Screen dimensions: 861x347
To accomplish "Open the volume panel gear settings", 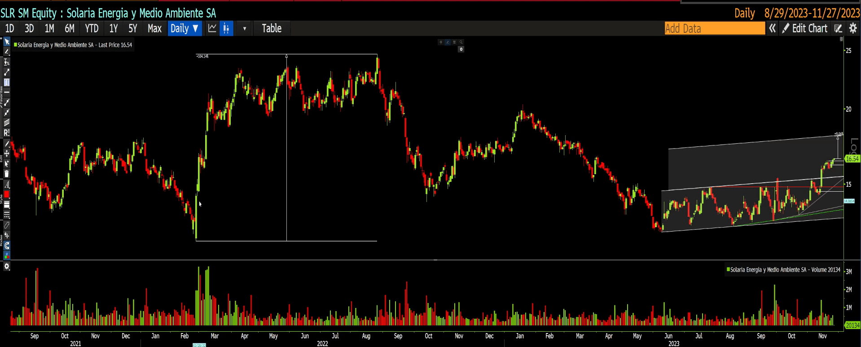I will click(x=7, y=266).
